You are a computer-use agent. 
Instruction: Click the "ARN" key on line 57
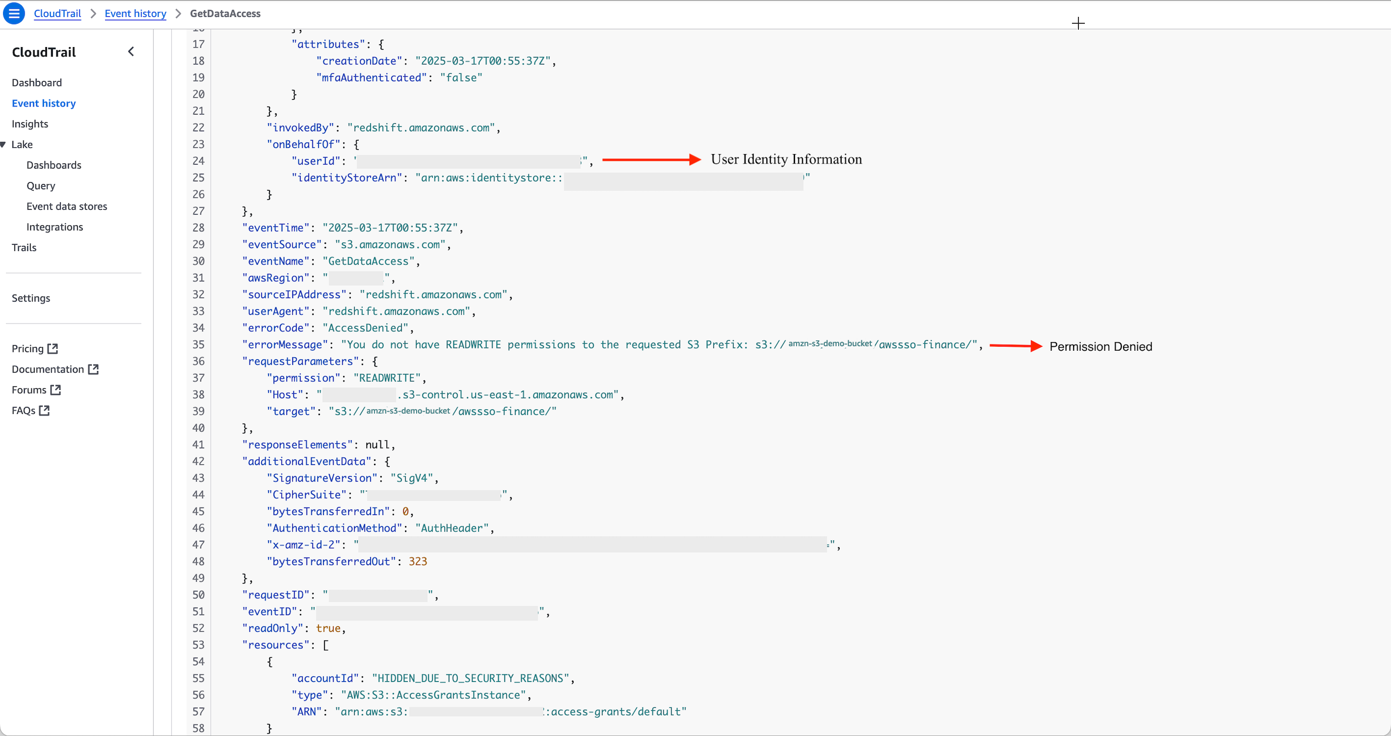click(307, 712)
